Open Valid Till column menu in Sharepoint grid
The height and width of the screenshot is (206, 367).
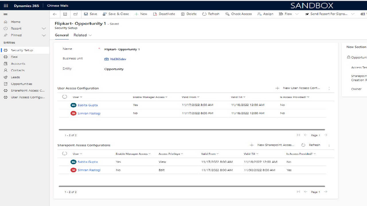click(x=251, y=154)
